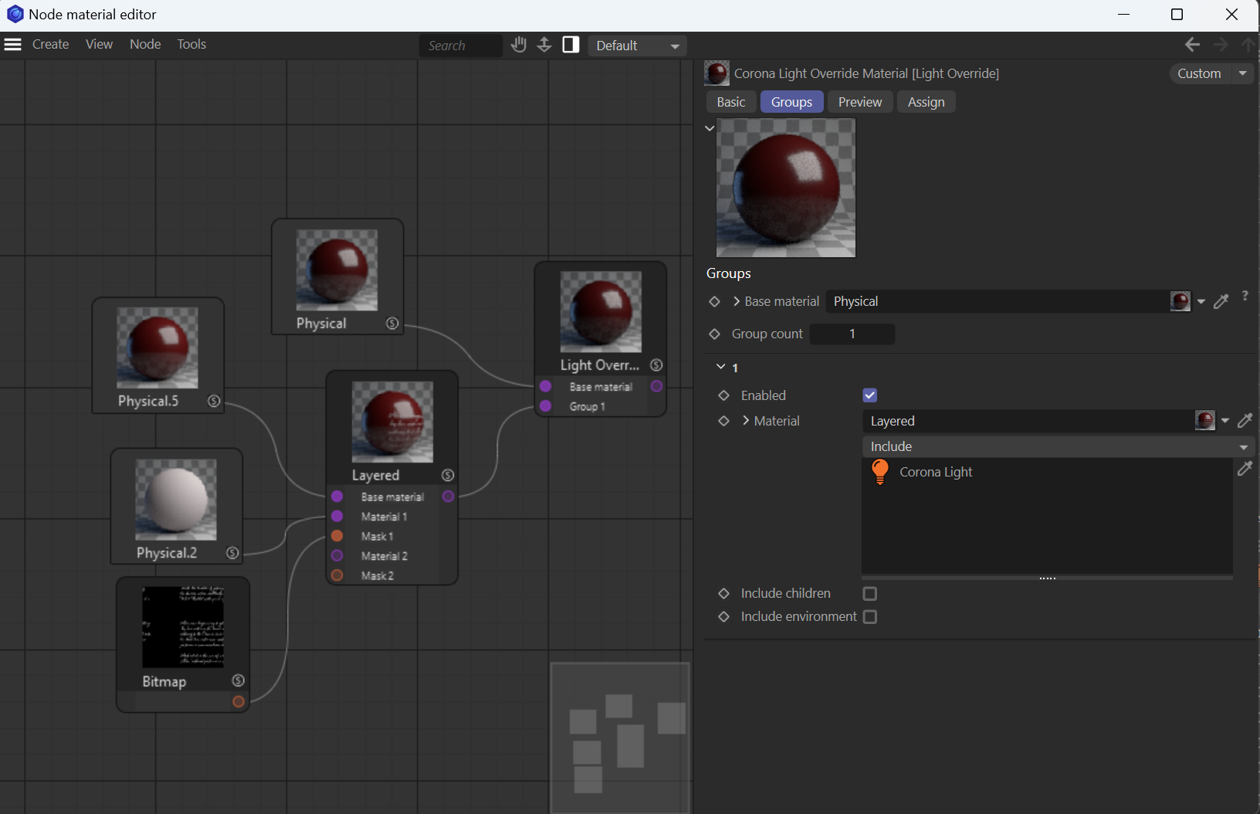This screenshot has width=1260, height=814.
Task: Switch to the Preview tab
Action: [860, 102]
